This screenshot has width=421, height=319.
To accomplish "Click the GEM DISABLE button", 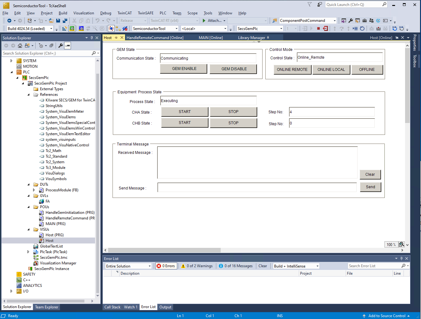I will (x=233, y=69).
